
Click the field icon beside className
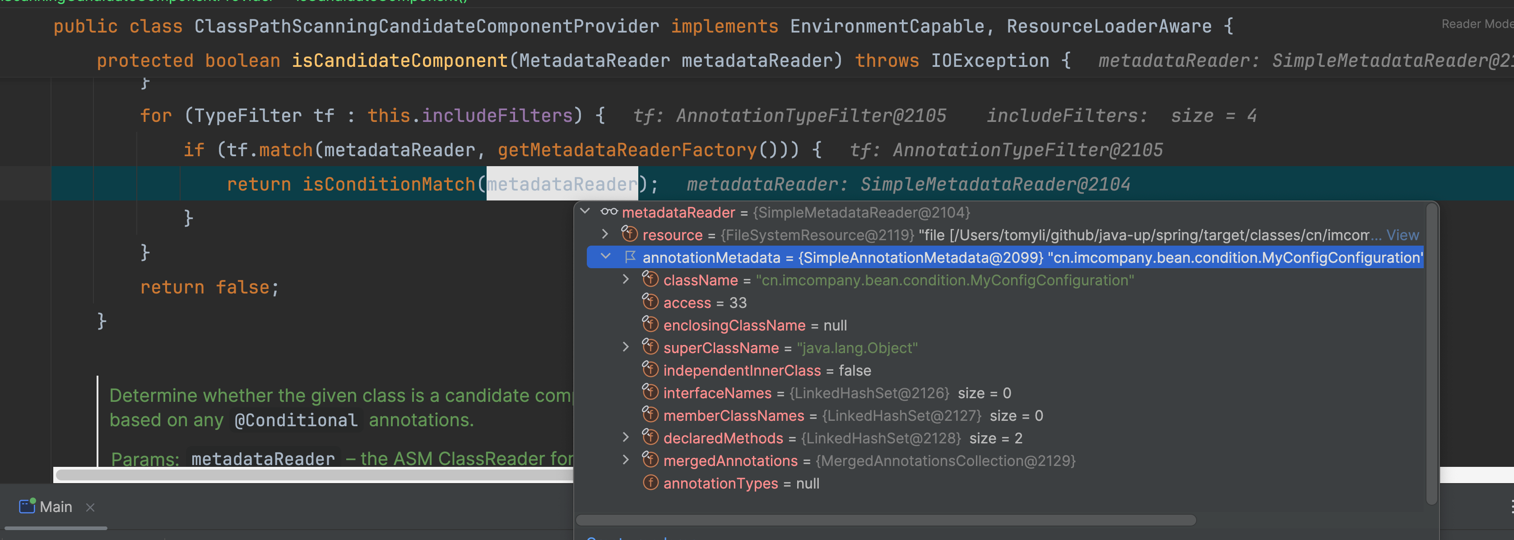tap(650, 279)
